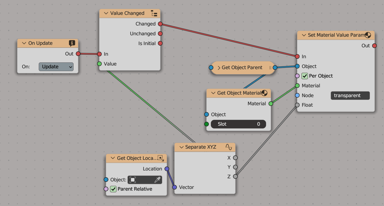
Task: Click the Value Changed node tree icon
Action: 154,13
